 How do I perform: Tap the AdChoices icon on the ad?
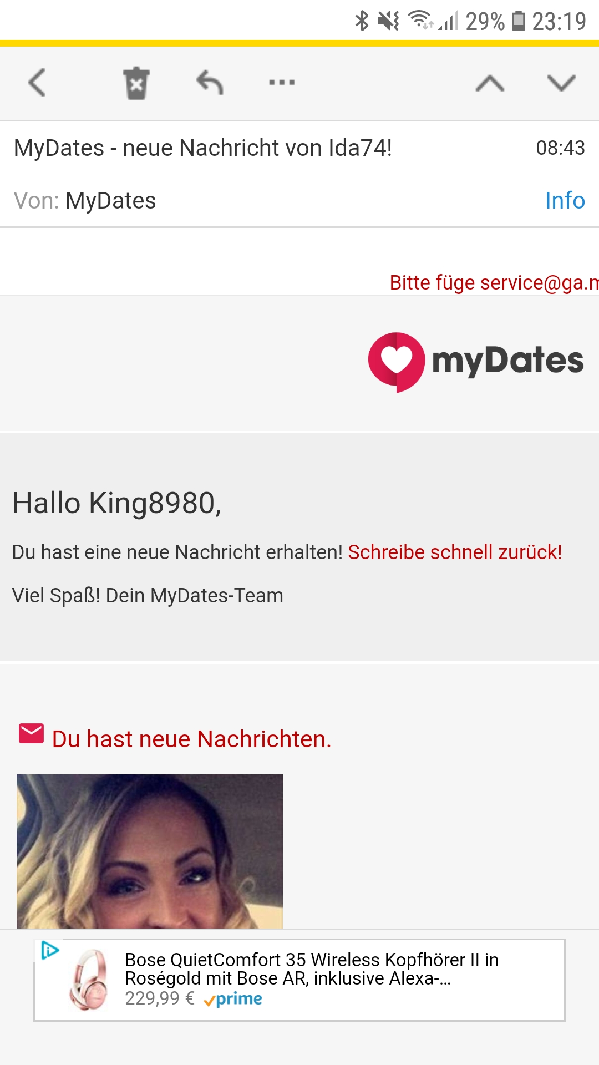tap(50, 951)
